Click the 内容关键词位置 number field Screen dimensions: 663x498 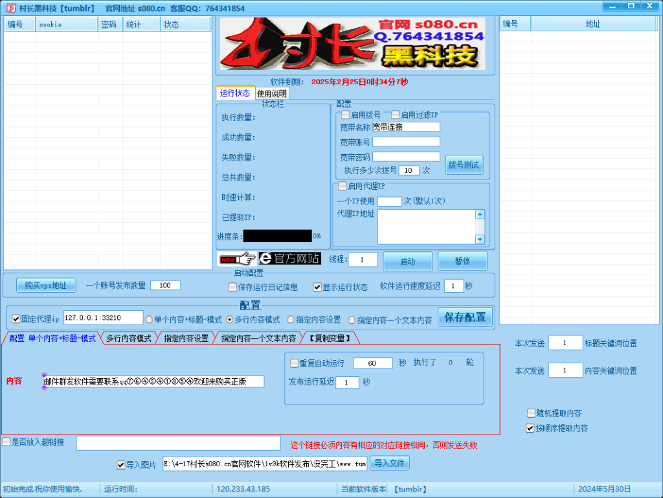pyautogui.click(x=565, y=370)
